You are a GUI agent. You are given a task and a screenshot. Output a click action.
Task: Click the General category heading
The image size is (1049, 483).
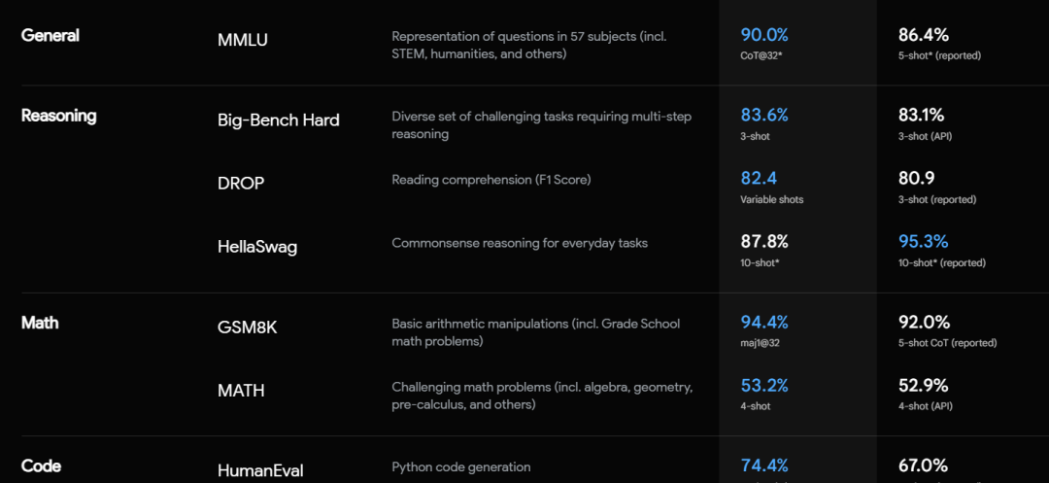coord(51,36)
